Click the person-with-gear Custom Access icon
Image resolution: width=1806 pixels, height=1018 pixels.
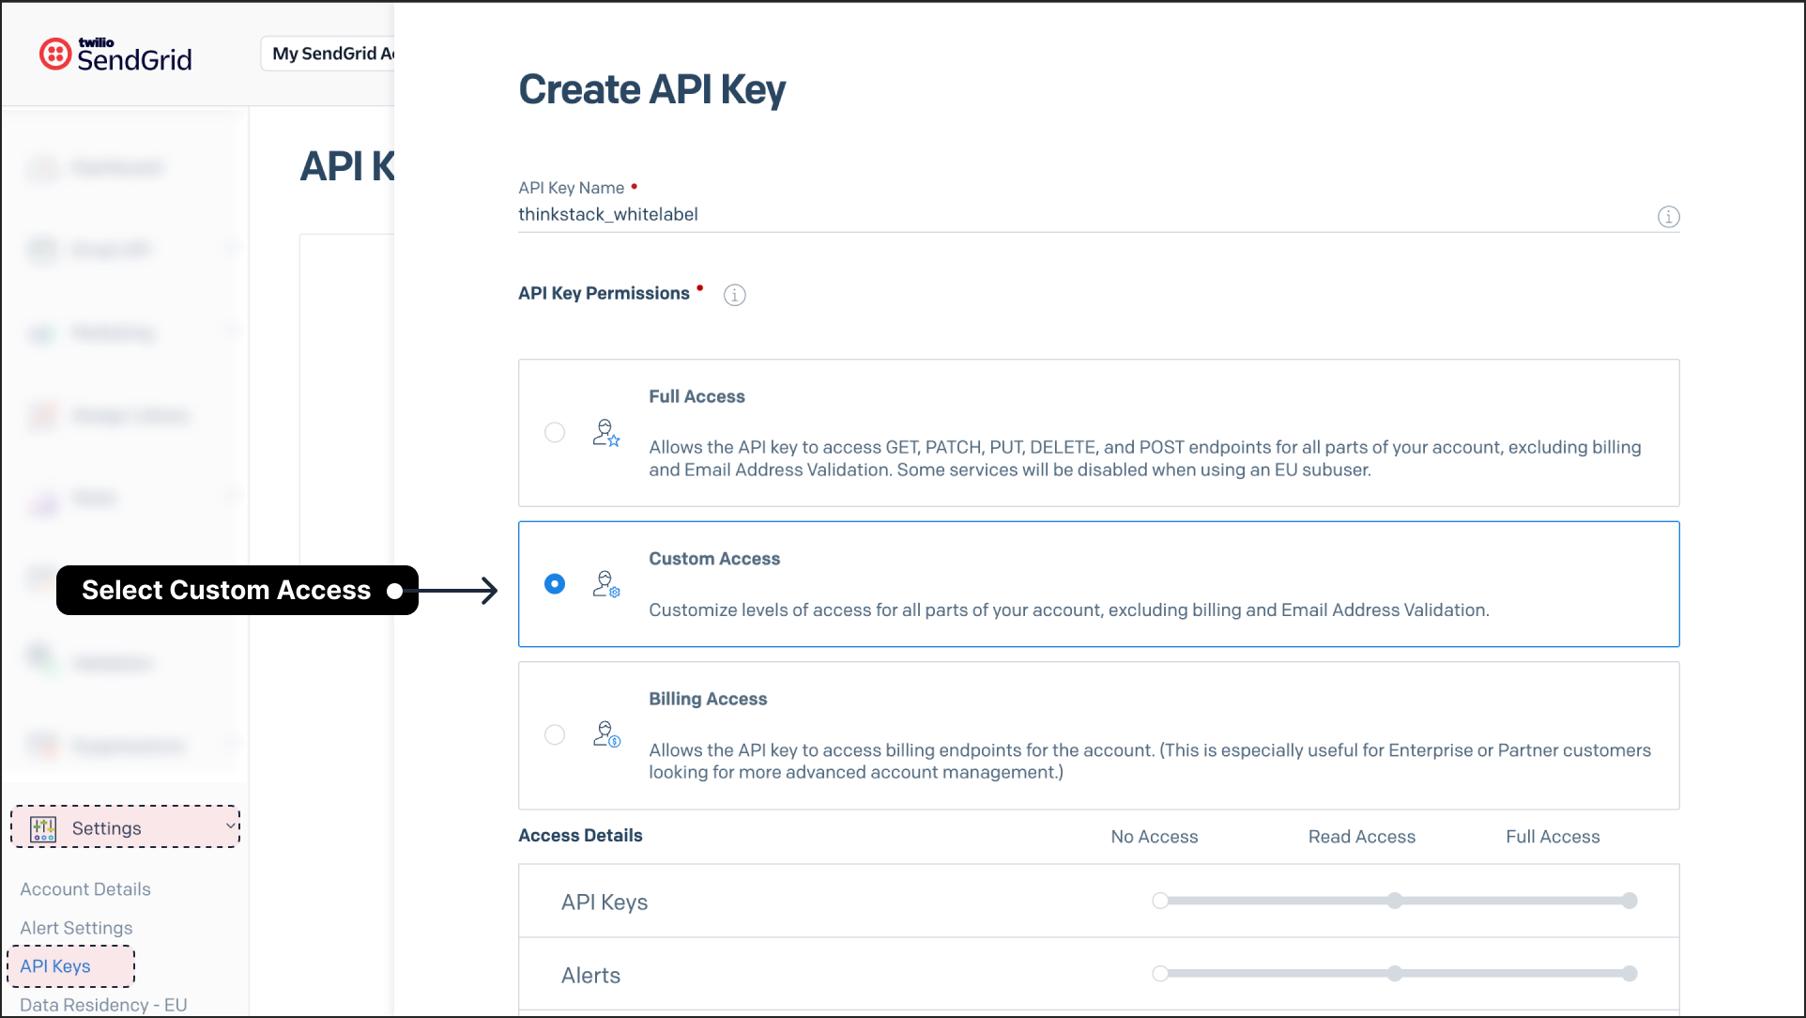click(606, 584)
